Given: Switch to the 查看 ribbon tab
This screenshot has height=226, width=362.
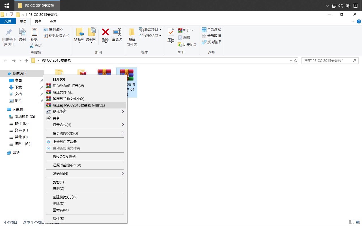Looking at the screenshot, I should [x=53, y=21].
